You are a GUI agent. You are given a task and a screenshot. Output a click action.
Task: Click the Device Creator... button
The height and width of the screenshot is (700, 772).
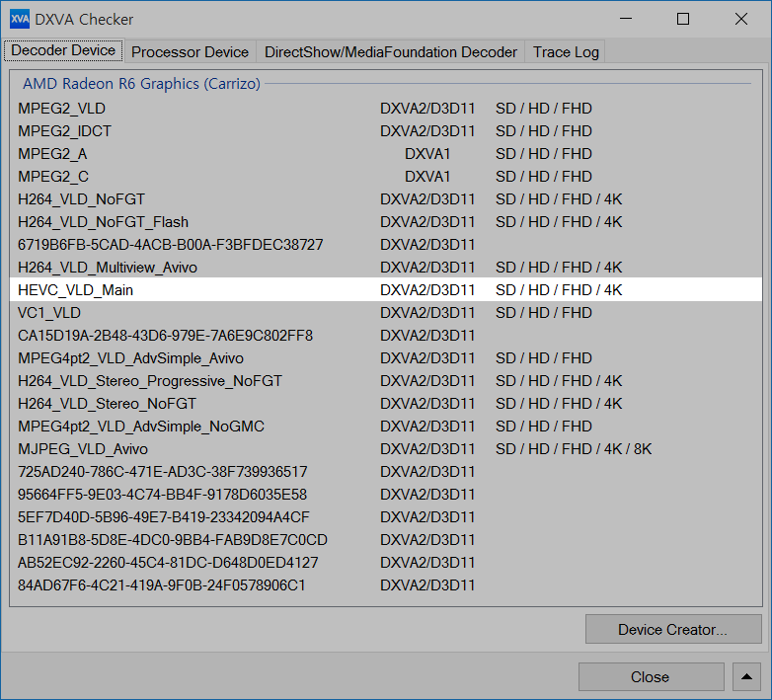[x=672, y=629]
